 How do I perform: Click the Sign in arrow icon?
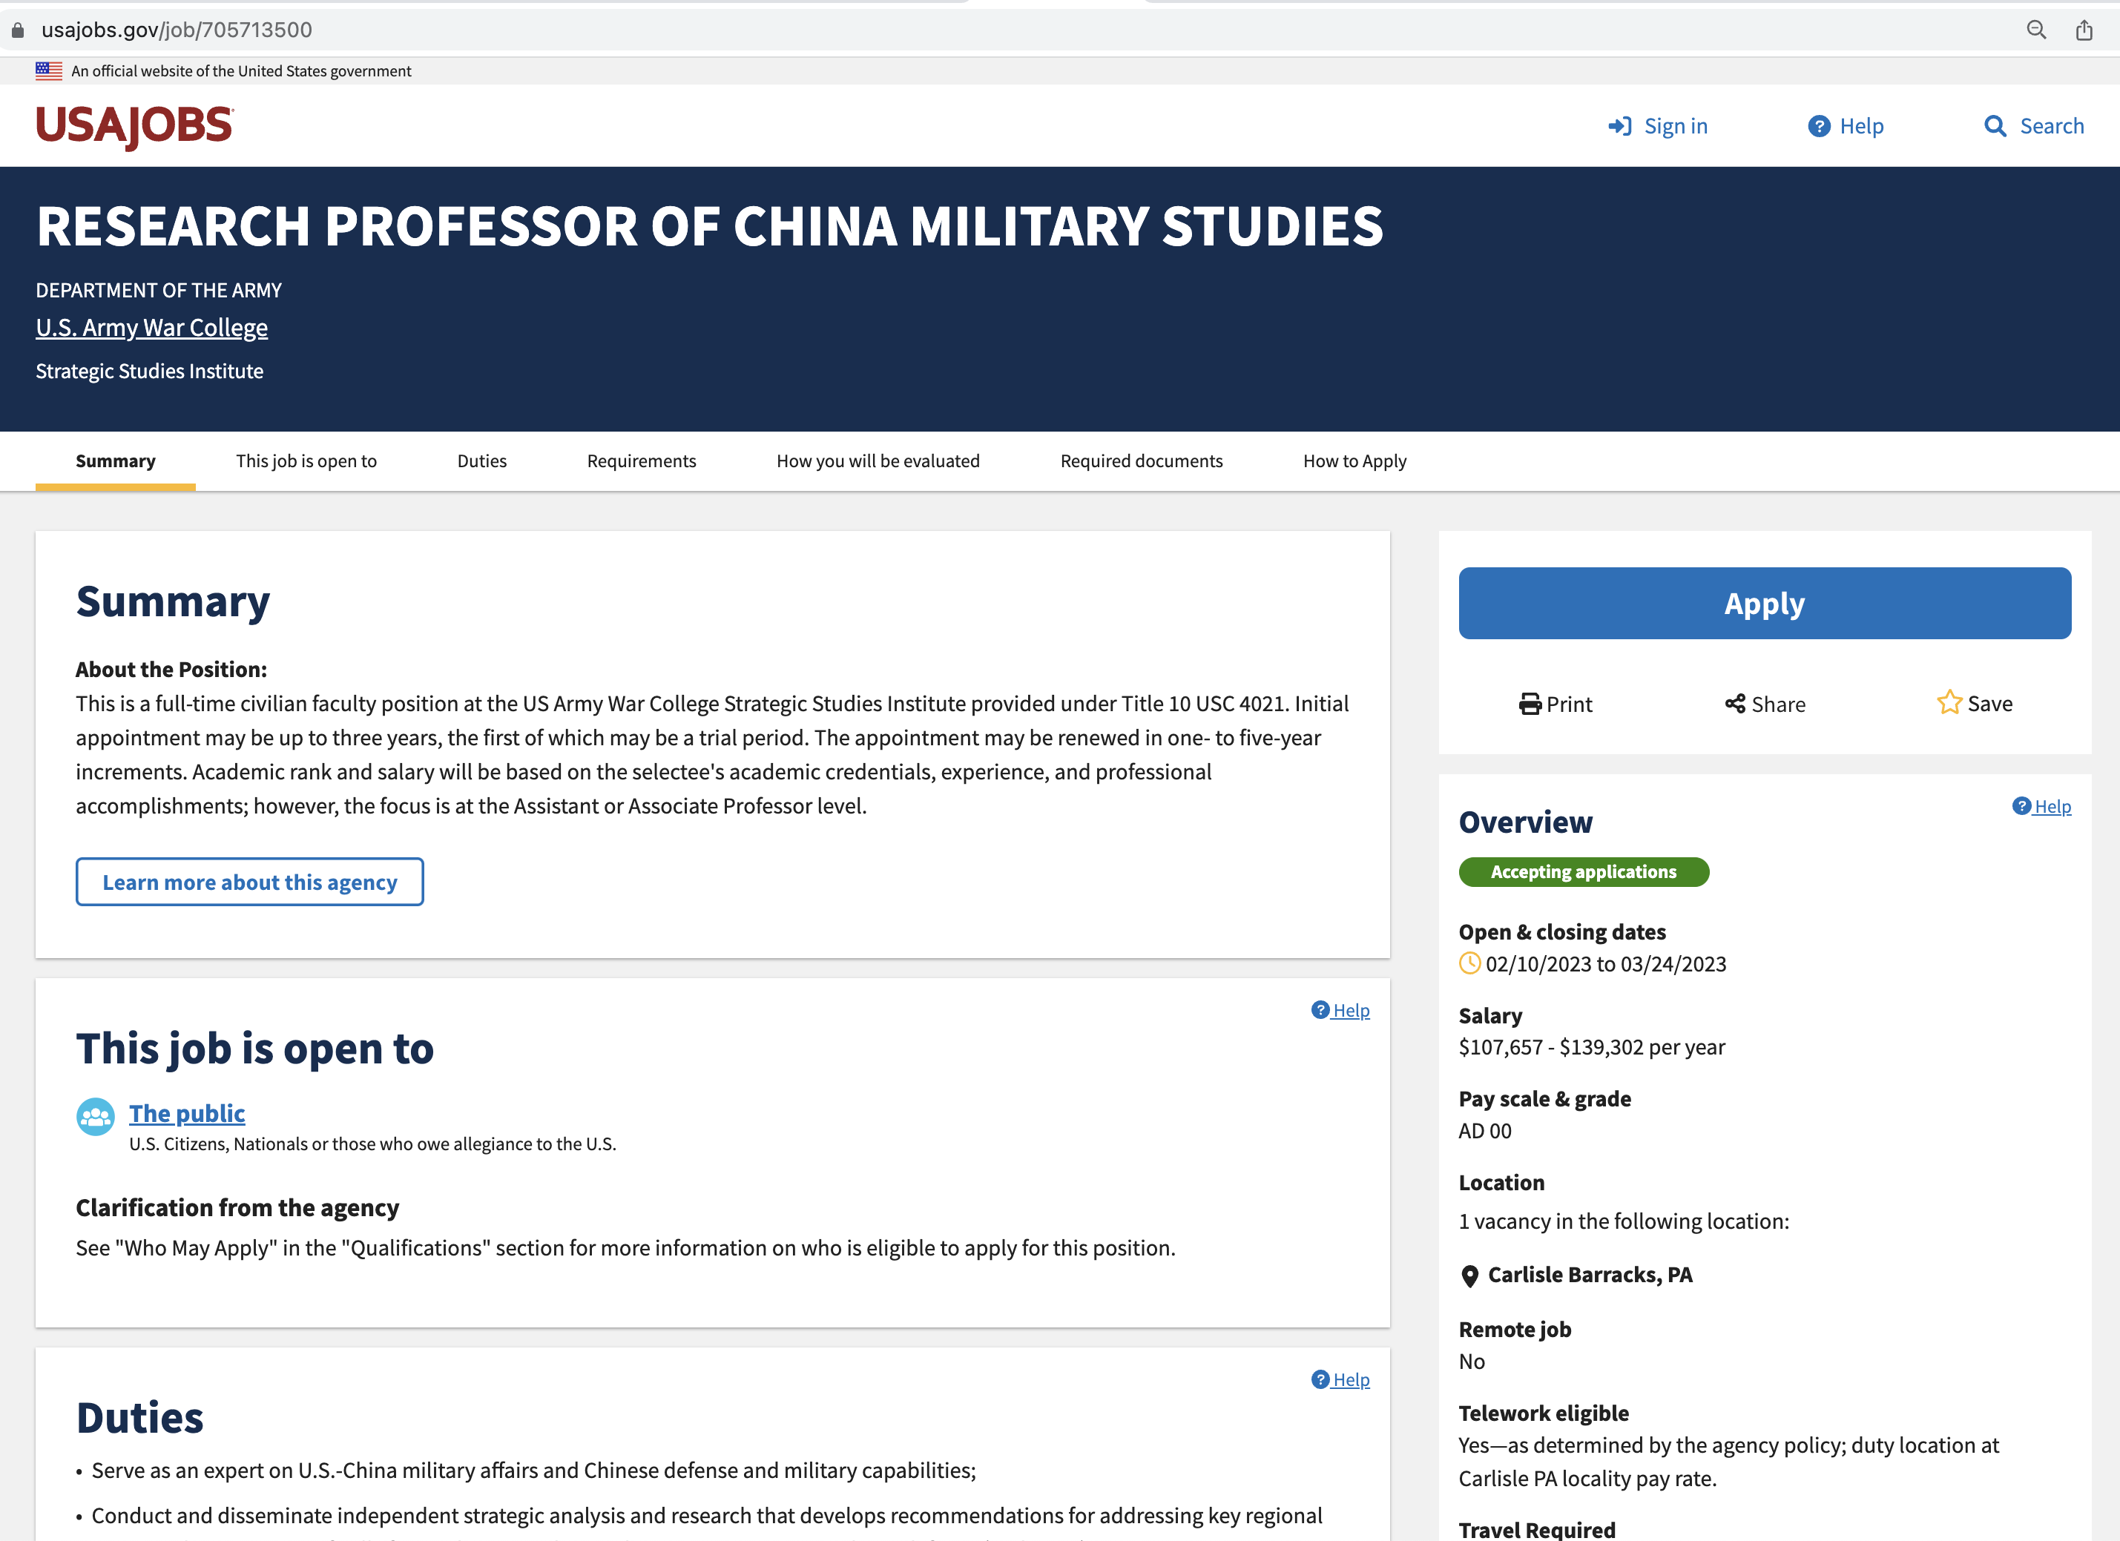point(1620,126)
